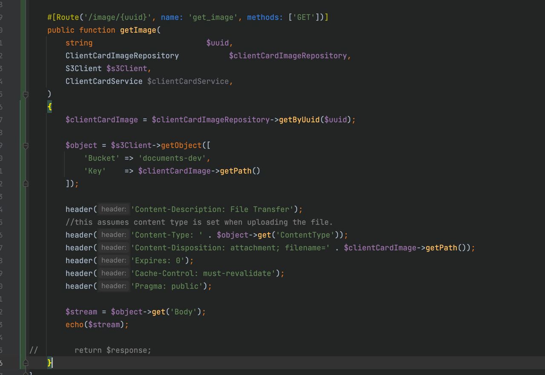The width and height of the screenshot is (545, 375).
Task: Click the 'get_image' route name string
Action: coord(213,17)
